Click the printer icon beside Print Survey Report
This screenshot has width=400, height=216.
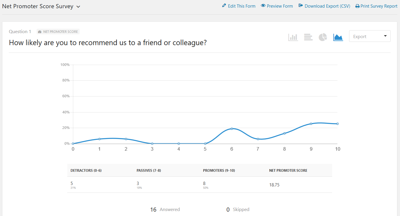[357, 6]
